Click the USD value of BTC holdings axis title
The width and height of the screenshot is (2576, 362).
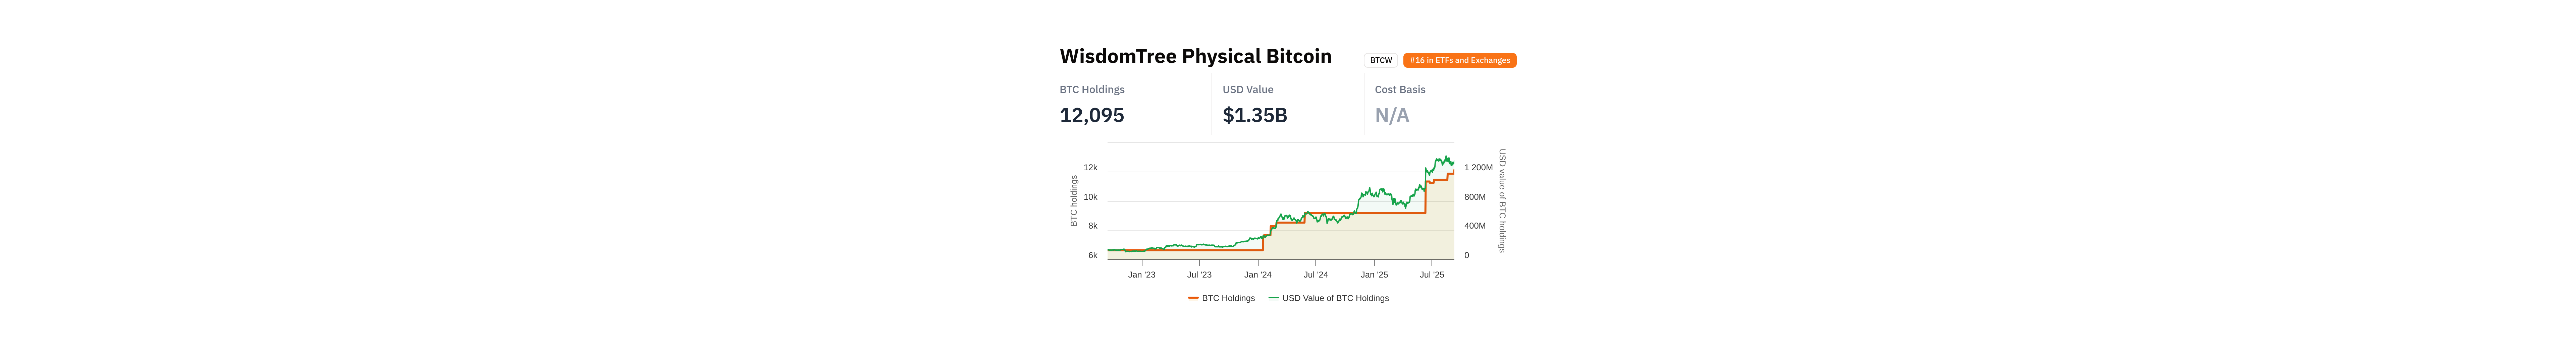coord(1502,201)
